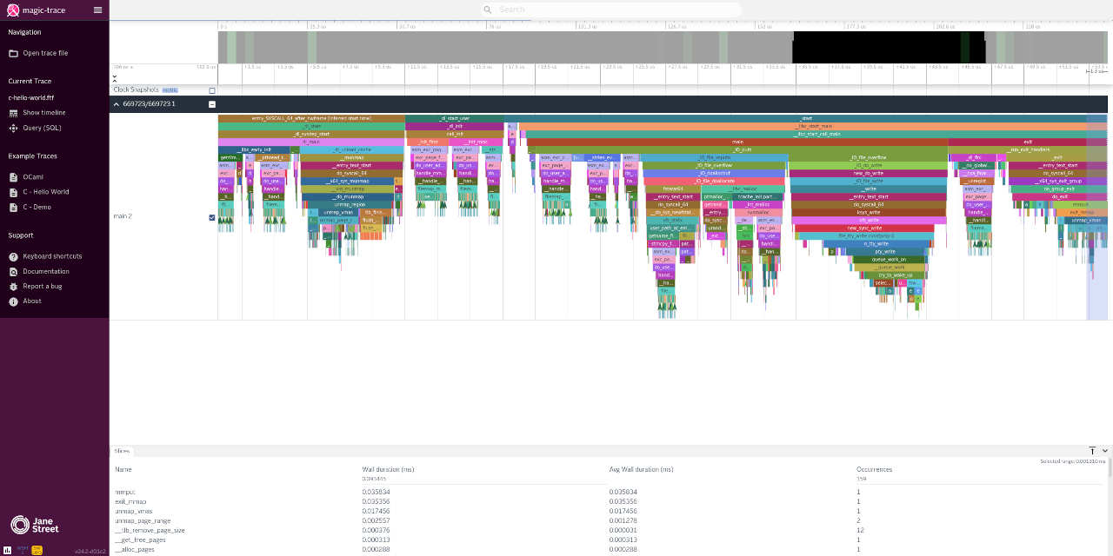
Task: Open the C - Hello World example trace
Action: 45,192
